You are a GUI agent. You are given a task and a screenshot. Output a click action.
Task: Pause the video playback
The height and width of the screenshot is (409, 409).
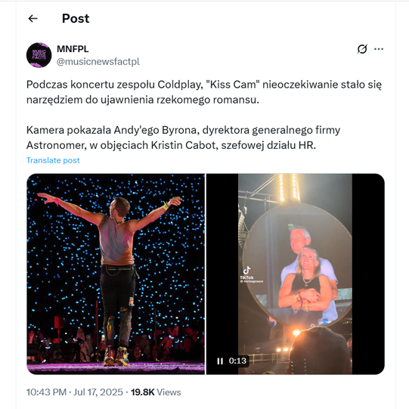220,361
